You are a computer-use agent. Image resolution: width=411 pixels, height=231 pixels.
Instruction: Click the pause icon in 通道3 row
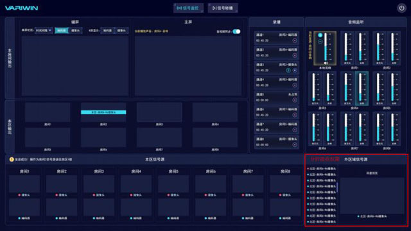click(x=288, y=70)
